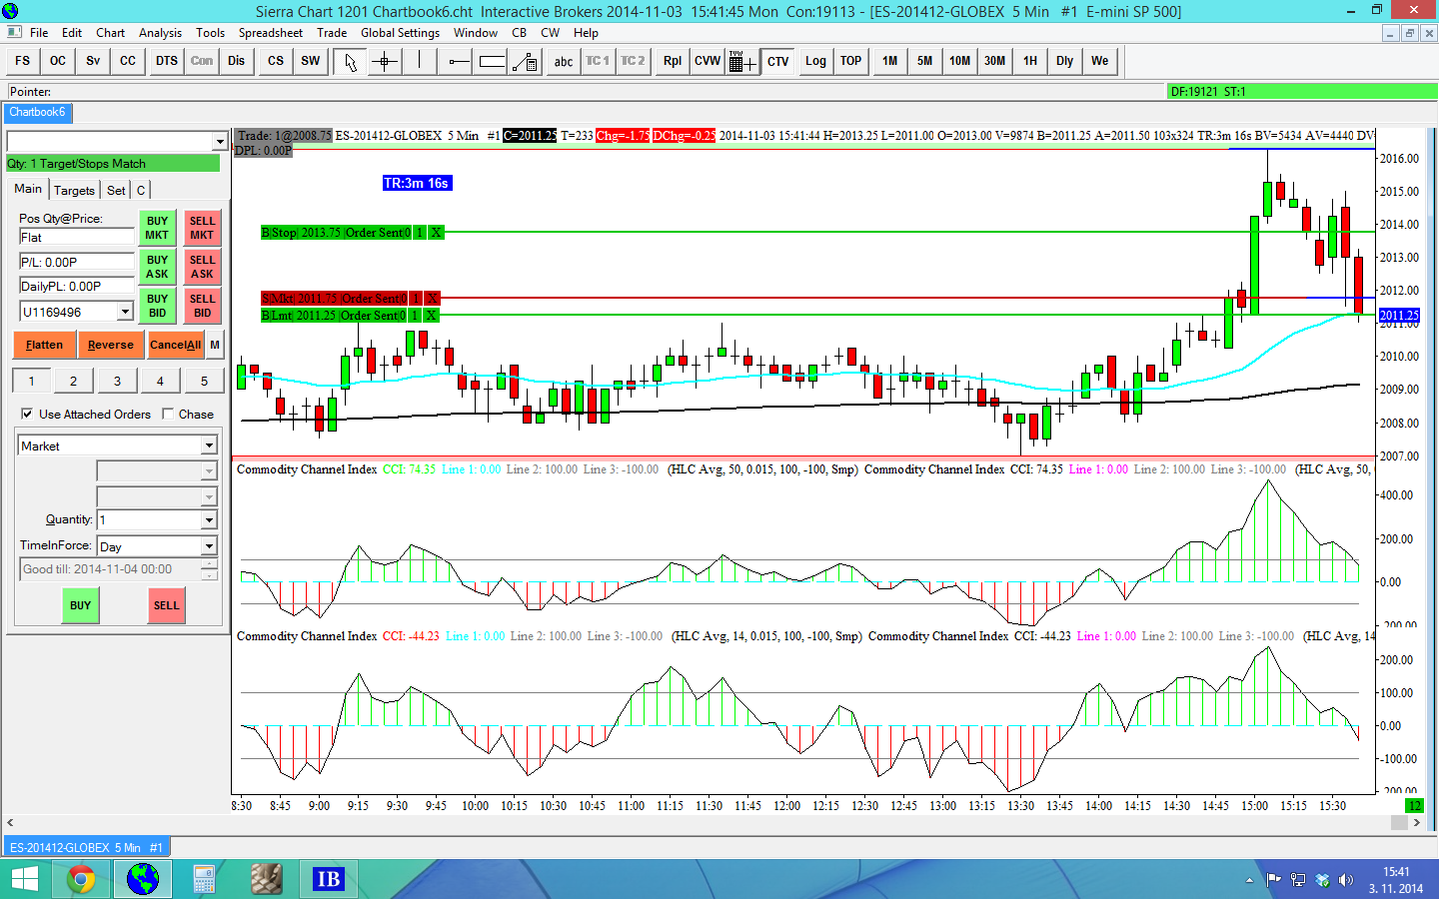The image size is (1439, 899).
Task: Open the Quantity dropdown
Action: [x=209, y=519]
